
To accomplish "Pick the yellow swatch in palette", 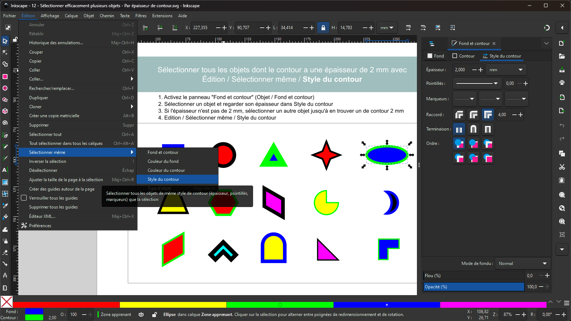I will point(173,305).
